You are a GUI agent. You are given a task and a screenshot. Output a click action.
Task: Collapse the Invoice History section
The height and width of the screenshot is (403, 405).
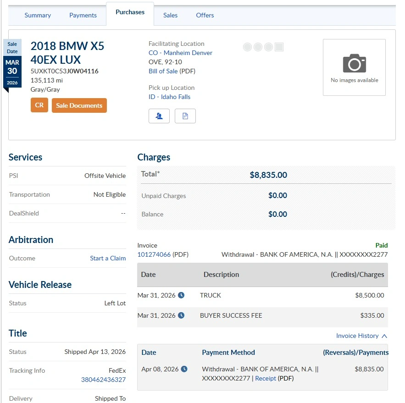(x=361, y=336)
